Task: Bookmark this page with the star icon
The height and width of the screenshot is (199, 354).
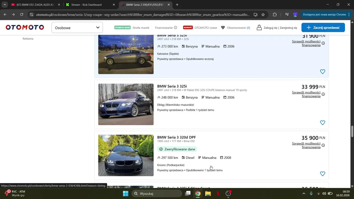Action: 263,15
